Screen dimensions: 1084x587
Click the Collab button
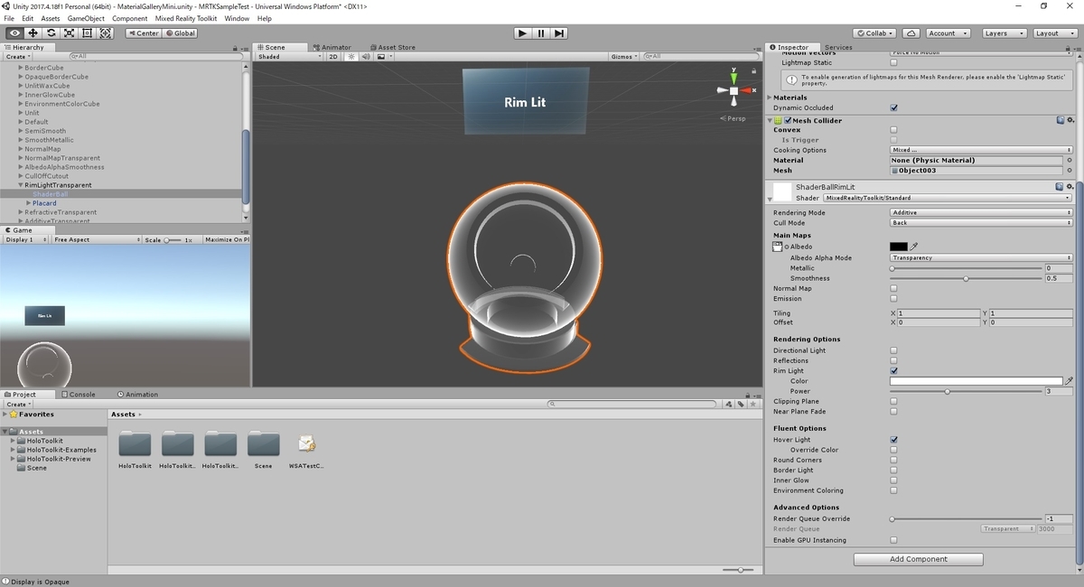874,33
